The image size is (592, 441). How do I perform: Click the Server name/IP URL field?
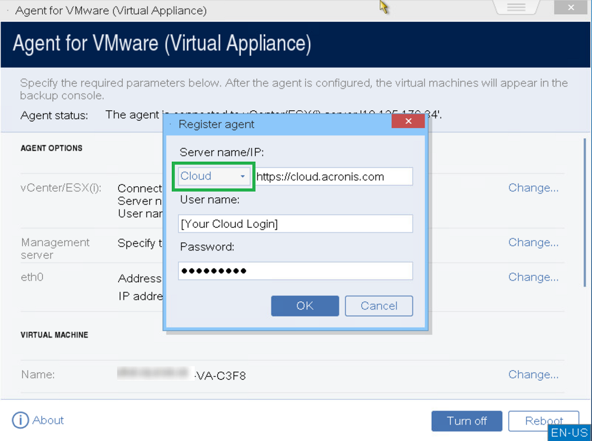click(x=335, y=176)
